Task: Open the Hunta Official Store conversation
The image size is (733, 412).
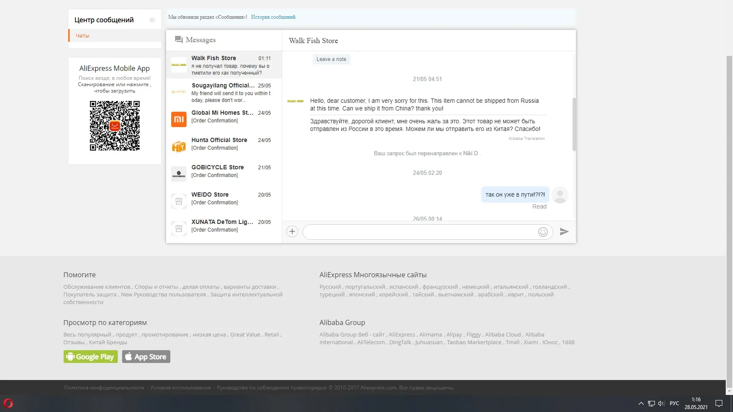Action: (224, 147)
